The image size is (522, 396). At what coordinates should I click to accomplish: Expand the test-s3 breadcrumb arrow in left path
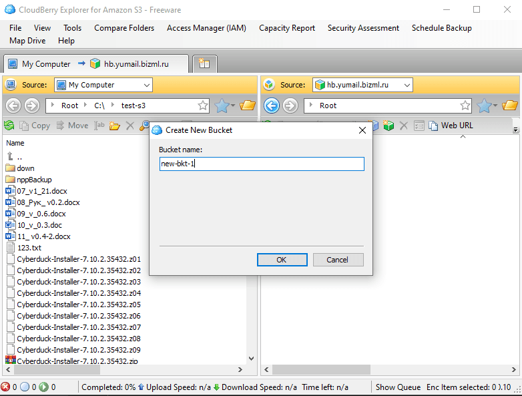113,105
